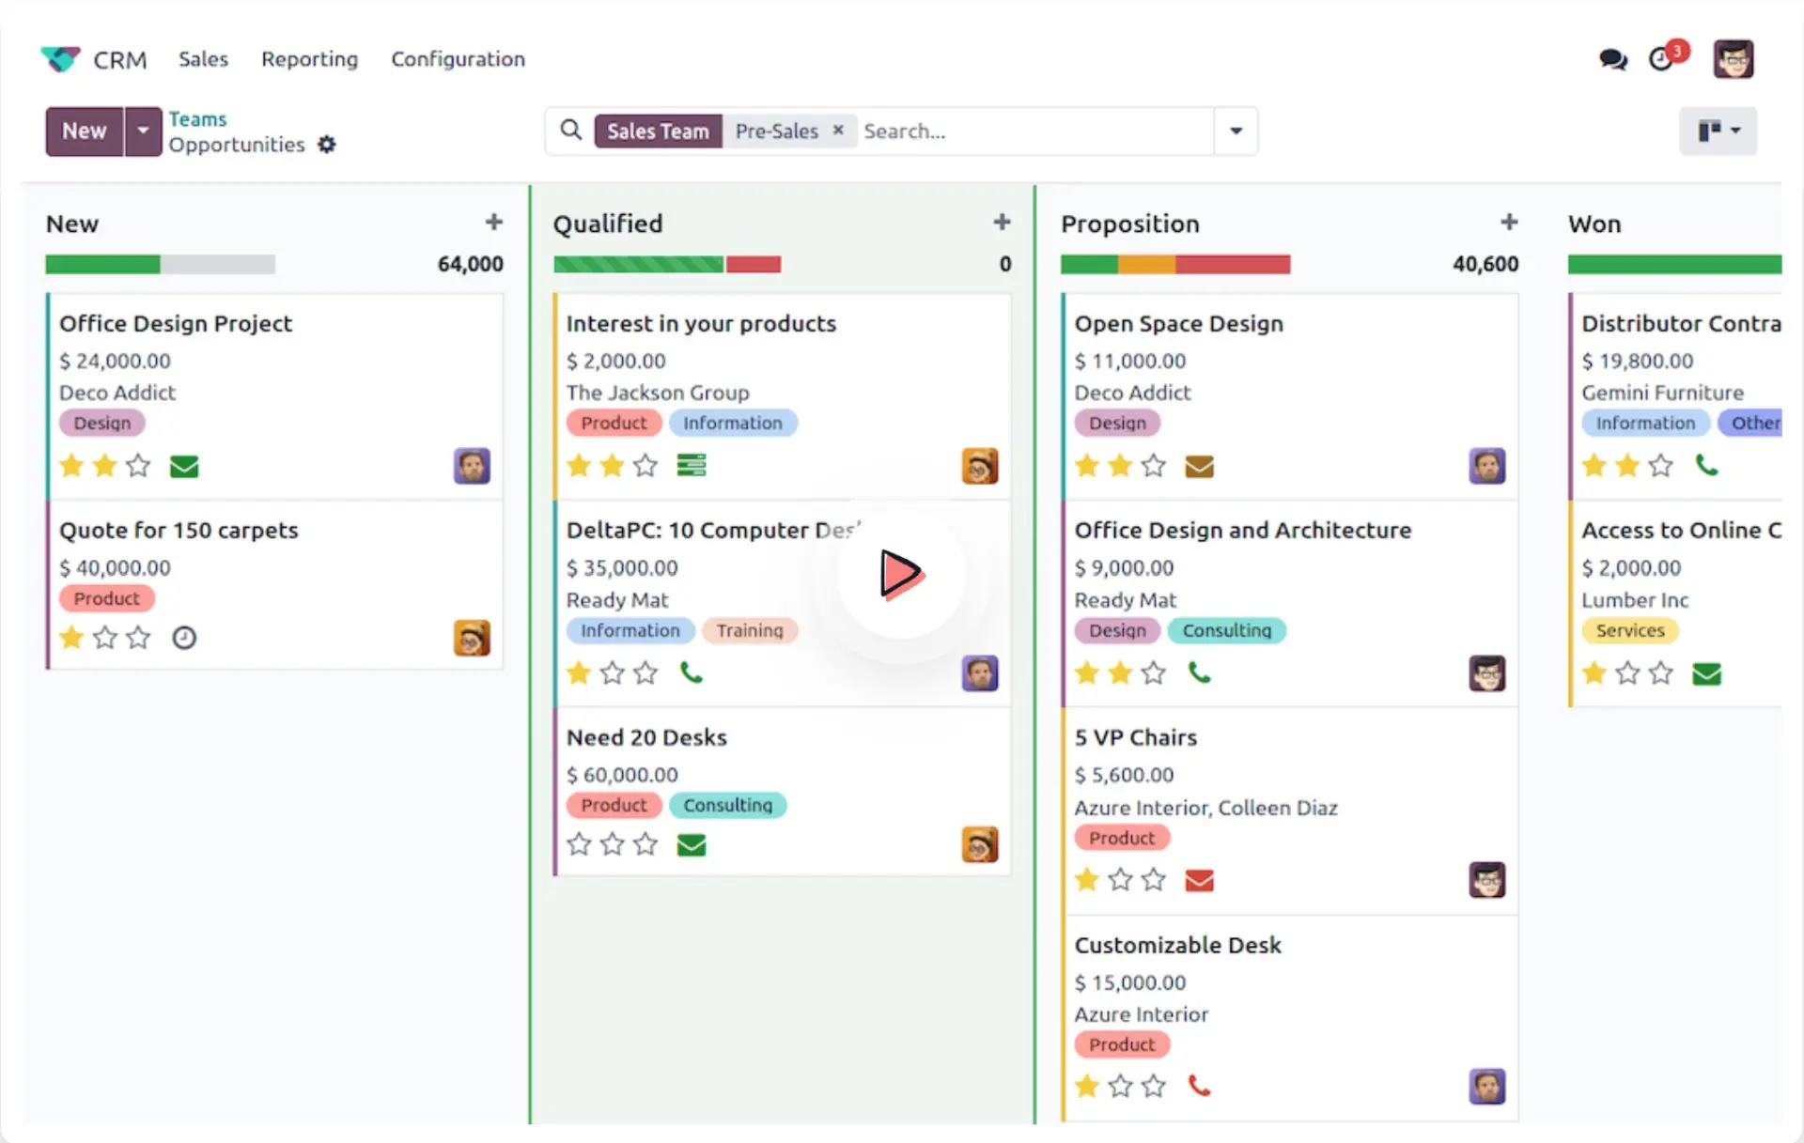Open the view switcher dropdown
The width and height of the screenshot is (1804, 1143).
click(x=1718, y=131)
